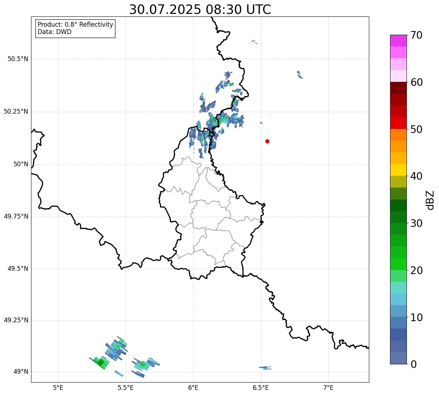Pick the yellow colorbar swatch at 40 dBZ
Image resolution: width=439 pixels, height=395 pixels.
pyautogui.click(x=398, y=170)
